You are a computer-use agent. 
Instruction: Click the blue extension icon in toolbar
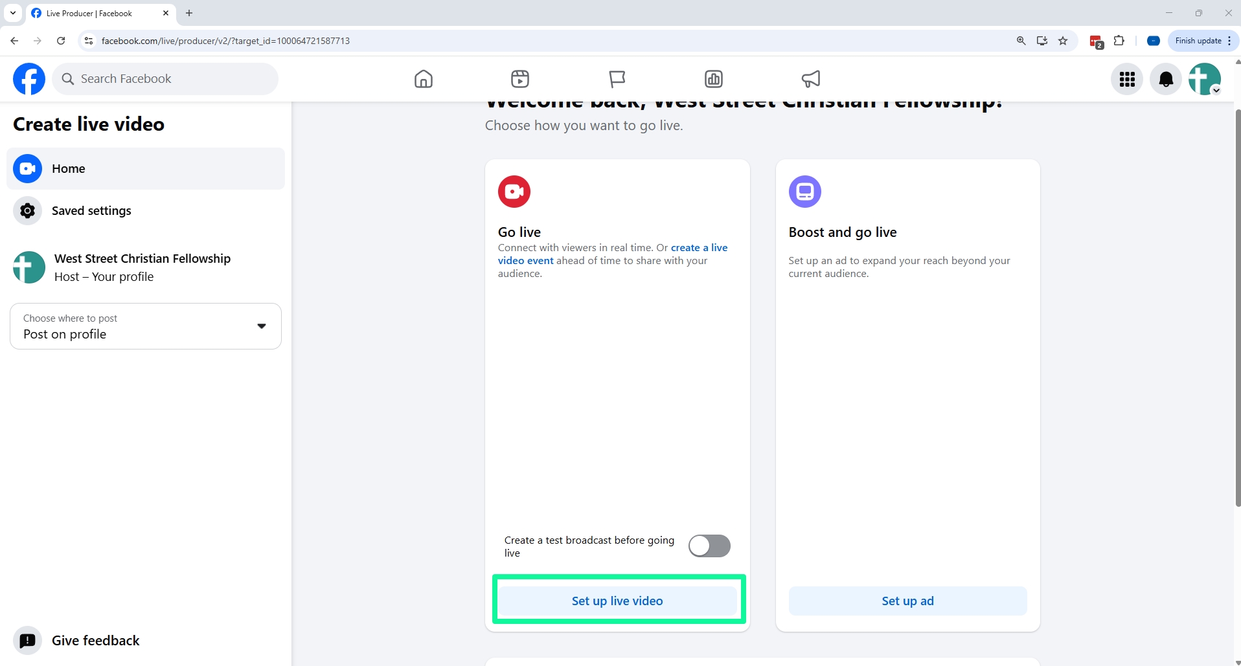tap(1154, 41)
